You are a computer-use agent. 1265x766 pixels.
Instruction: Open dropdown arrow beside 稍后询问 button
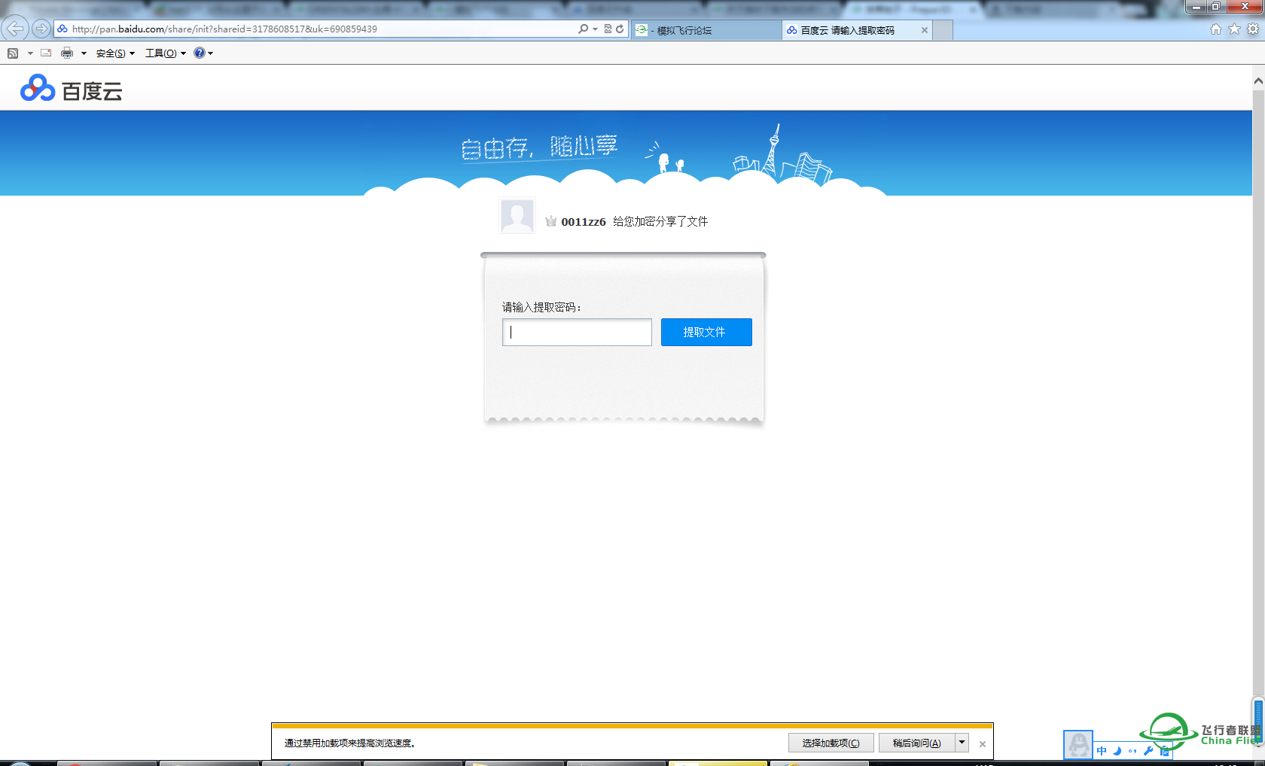pos(962,743)
